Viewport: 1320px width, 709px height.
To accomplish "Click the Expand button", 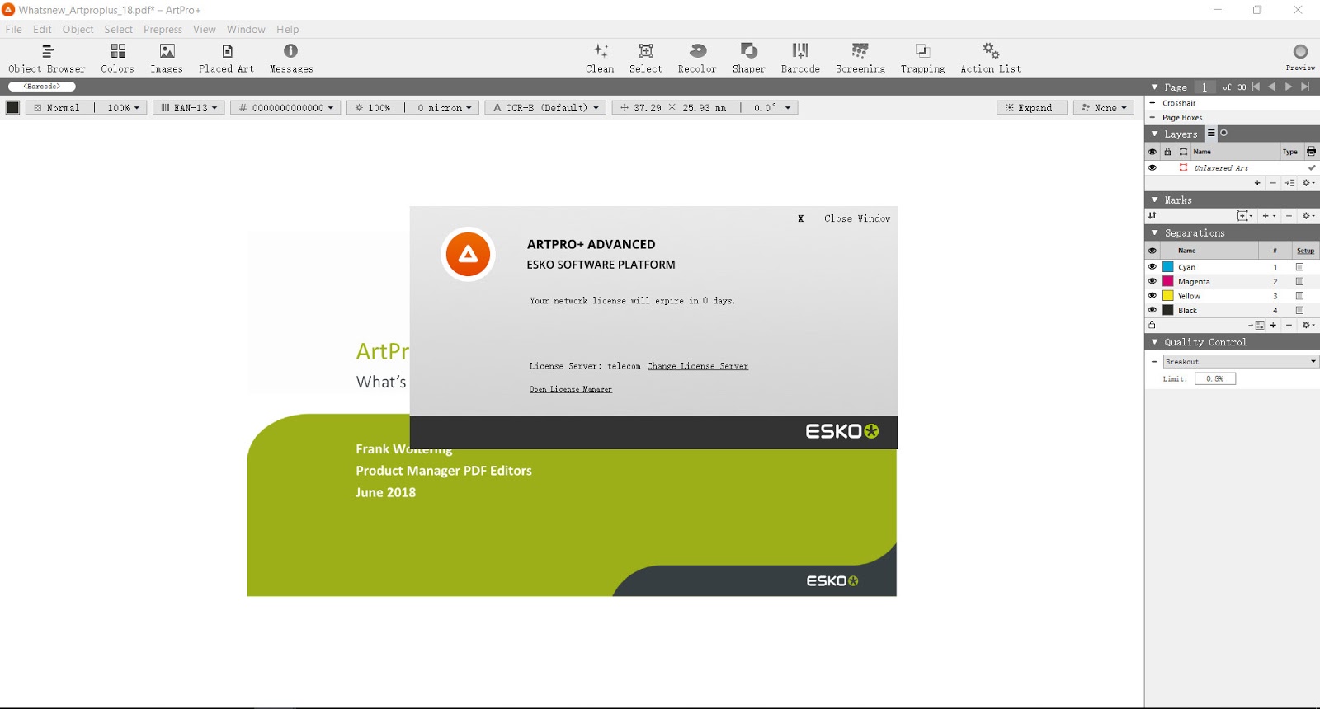I will (x=1031, y=107).
